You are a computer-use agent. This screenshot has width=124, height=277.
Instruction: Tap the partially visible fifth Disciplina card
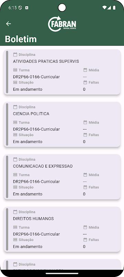(x=62, y=265)
